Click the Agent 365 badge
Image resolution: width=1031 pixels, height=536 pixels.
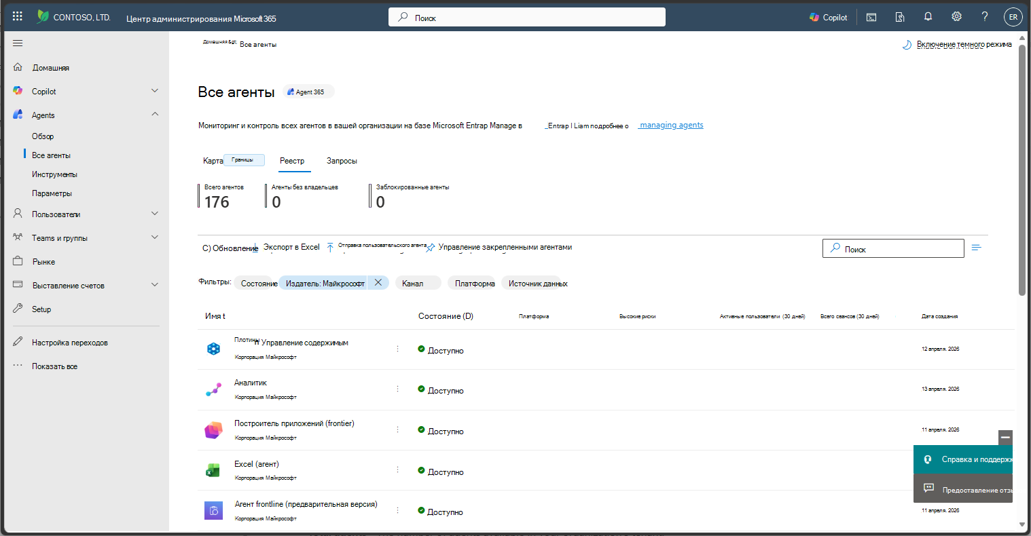308,92
